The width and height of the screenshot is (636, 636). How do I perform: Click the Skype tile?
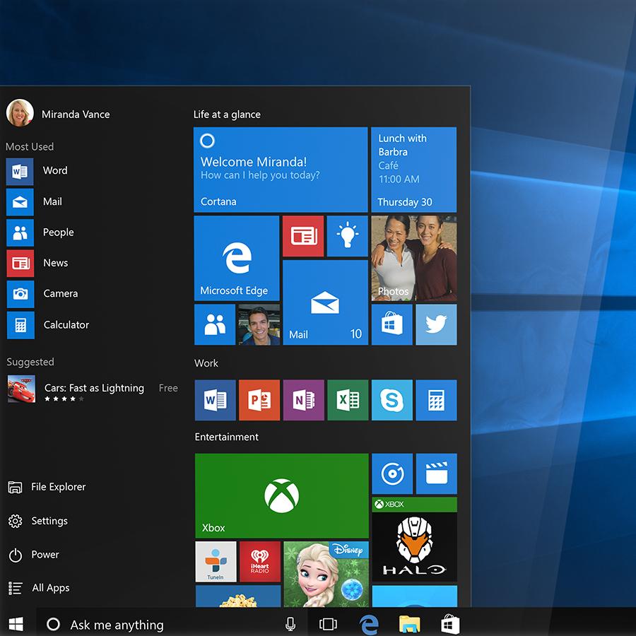click(x=391, y=401)
